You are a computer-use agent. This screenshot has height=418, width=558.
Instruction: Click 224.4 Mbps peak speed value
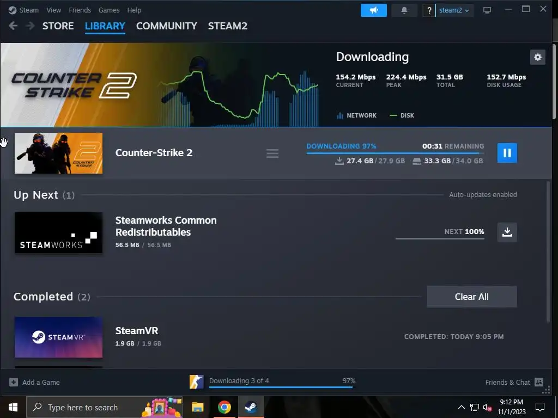(406, 77)
